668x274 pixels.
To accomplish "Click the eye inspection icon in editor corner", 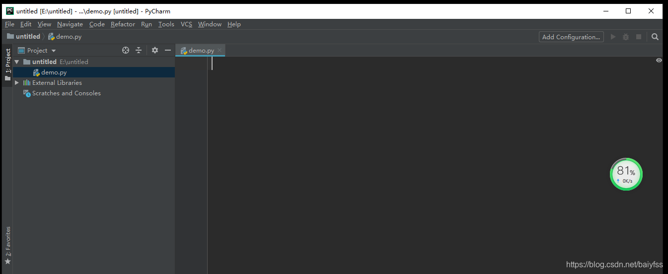I will 659,60.
